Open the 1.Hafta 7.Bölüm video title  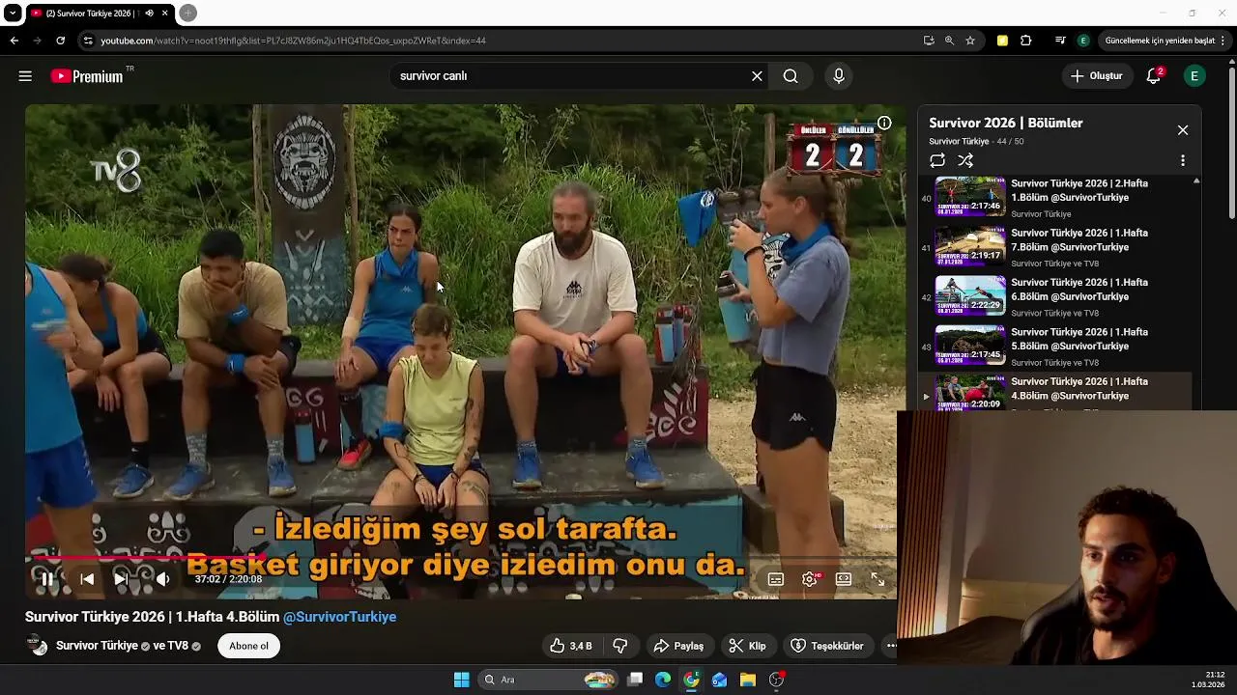(x=1079, y=240)
